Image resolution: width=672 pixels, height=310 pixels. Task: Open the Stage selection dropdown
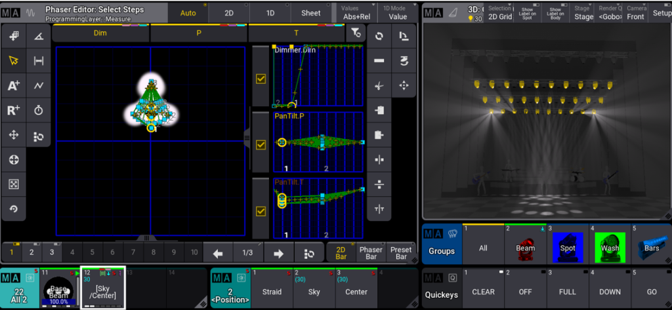tap(583, 13)
